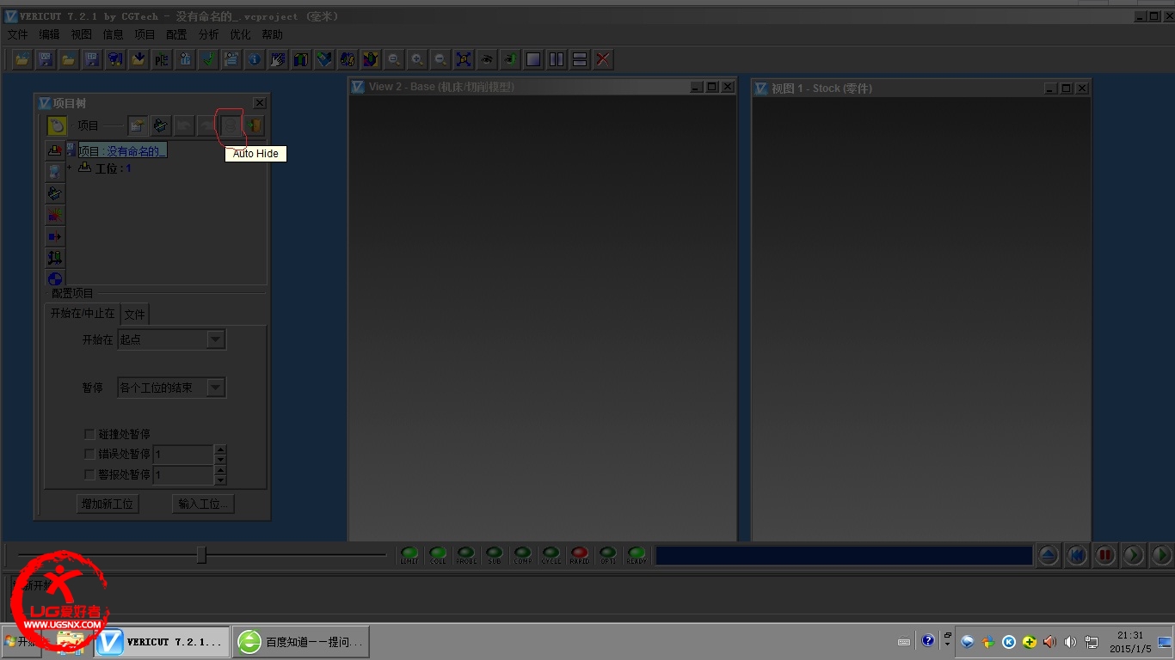The image size is (1175, 660).
Task: Click the blue help question tray icon
Action: pos(928,641)
